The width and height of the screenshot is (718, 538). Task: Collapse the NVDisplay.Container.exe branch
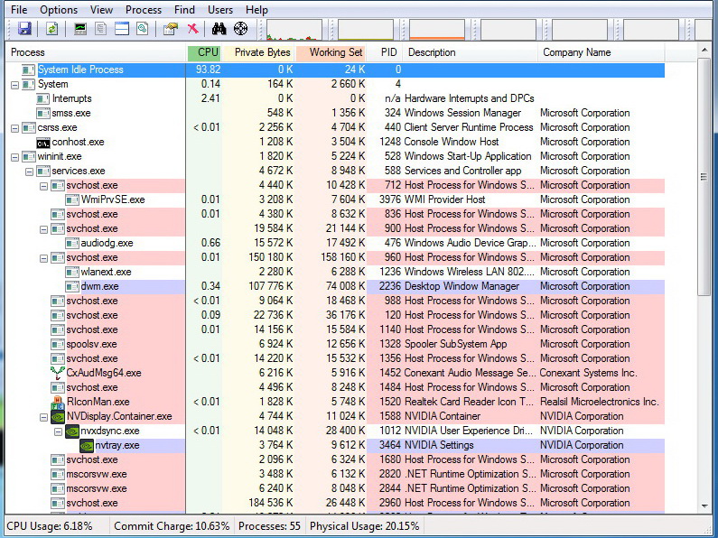[x=44, y=416]
